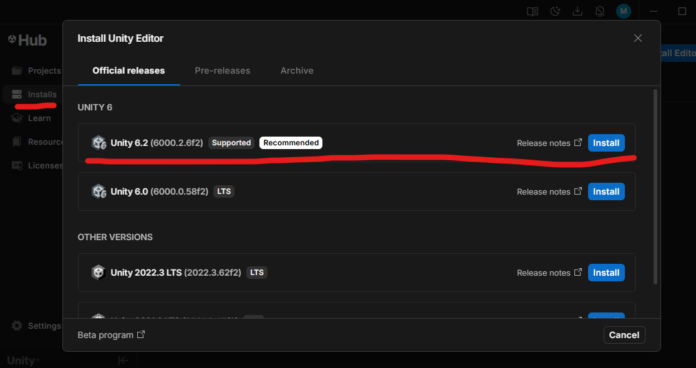Toggle the dark mode moon icon
The height and width of the screenshot is (368, 696).
click(555, 11)
